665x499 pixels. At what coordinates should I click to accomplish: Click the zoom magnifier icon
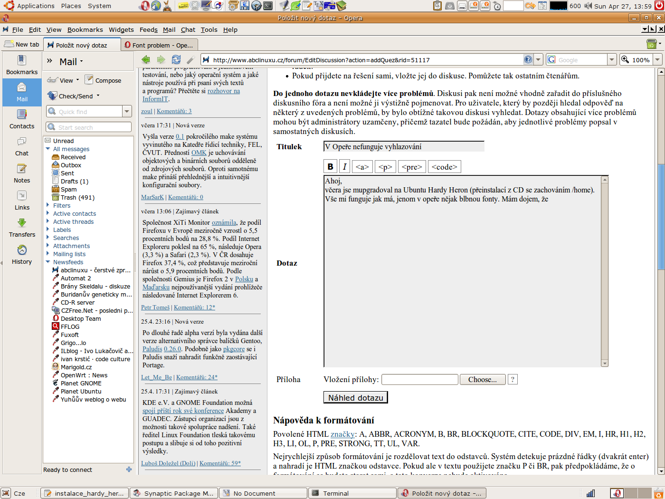click(x=625, y=59)
